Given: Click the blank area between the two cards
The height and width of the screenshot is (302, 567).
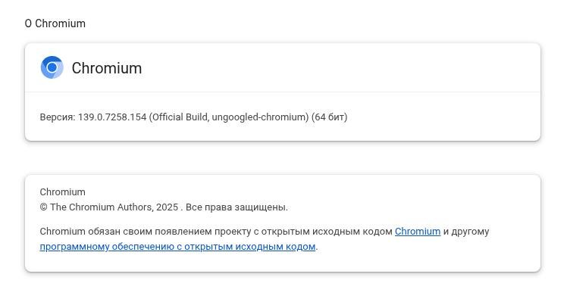Looking at the screenshot, I should tap(283, 158).
